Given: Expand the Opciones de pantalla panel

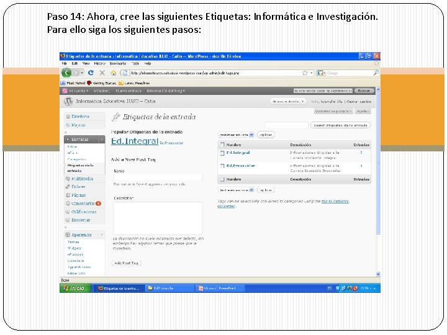Looking at the screenshot, I should [x=333, y=111].
